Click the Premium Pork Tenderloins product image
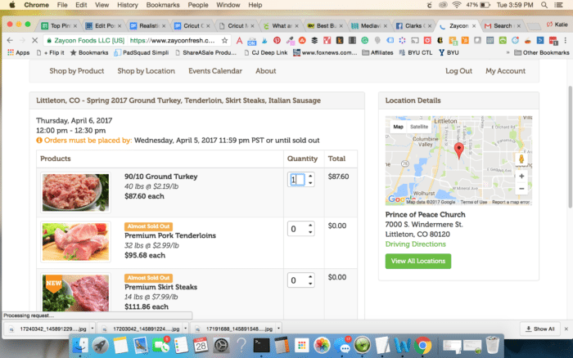 (x=75, y=242)
